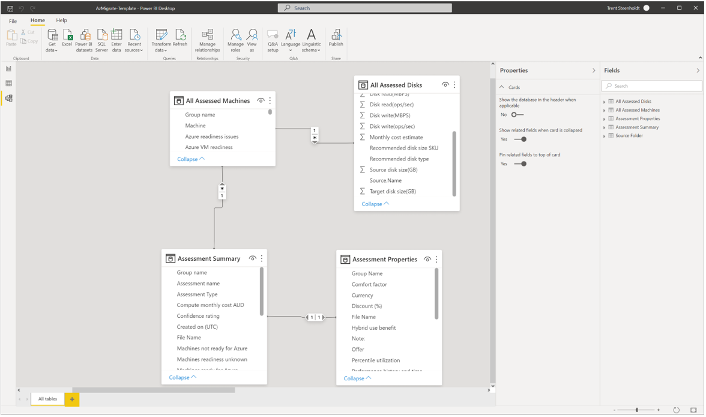Open more options on Assessment Summary card
The height and width of the screenshot is (417, 706).
coord(262,258)
